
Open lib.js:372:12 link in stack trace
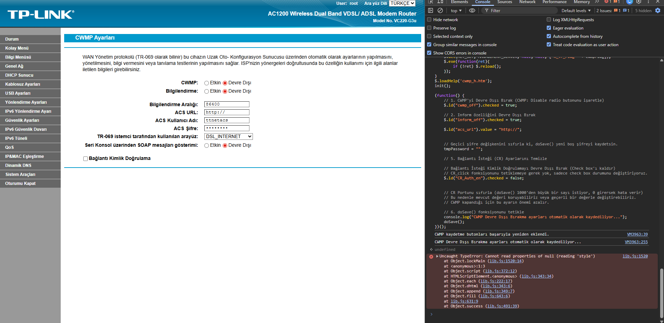click(500, 271)
